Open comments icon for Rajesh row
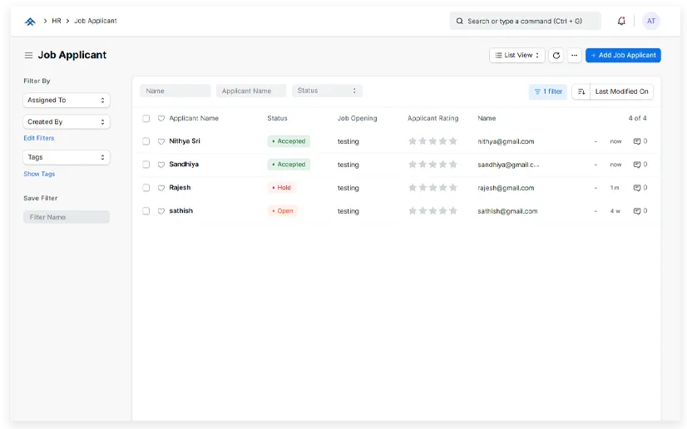Viewport: 687px width, 429px height. pos(637,188)
